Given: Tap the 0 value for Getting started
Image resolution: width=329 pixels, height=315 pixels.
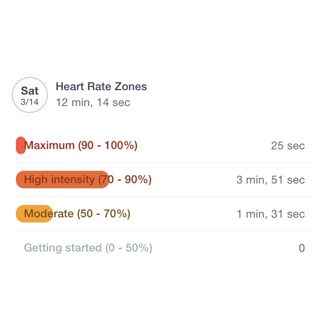Looking at the screenshot, I should pyautogui.click(x=302, y=248).
